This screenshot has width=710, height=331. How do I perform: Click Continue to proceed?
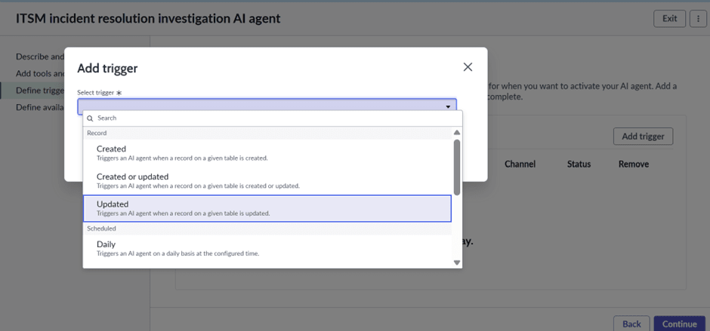(x=679, y=323)
